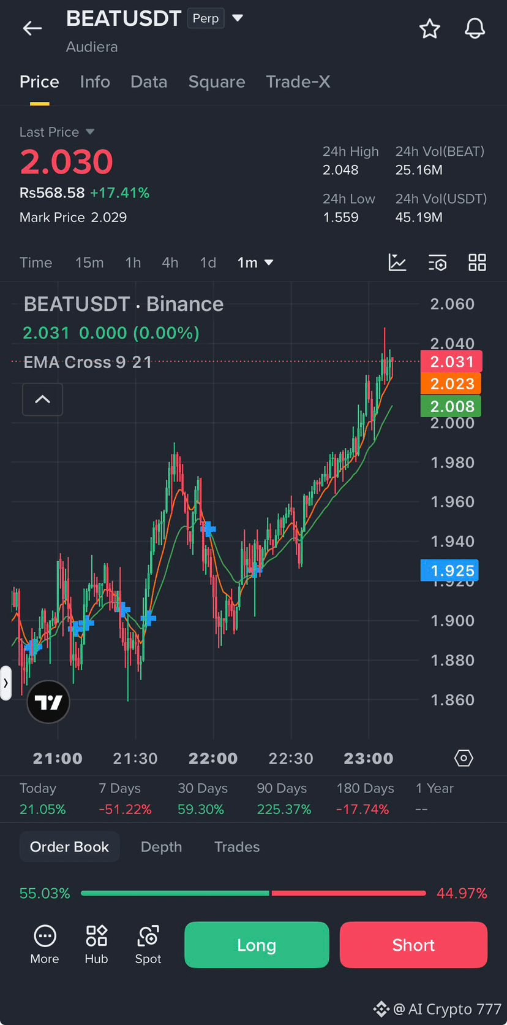Switch to Spot trading icon

pos(148,945)
